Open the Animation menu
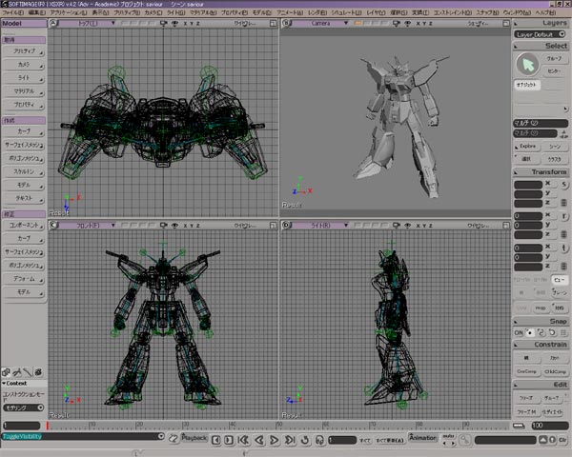572x457 pixels. click(422, 437)
